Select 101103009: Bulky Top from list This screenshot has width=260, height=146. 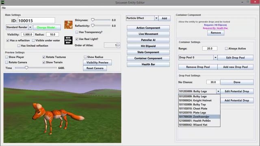point(199,105)
